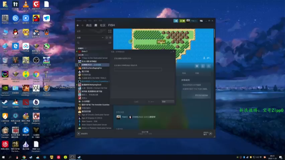The image size is (285, 160).
Task: Select MahjongSoul in the game list
Action: click(x=91, y=85)
